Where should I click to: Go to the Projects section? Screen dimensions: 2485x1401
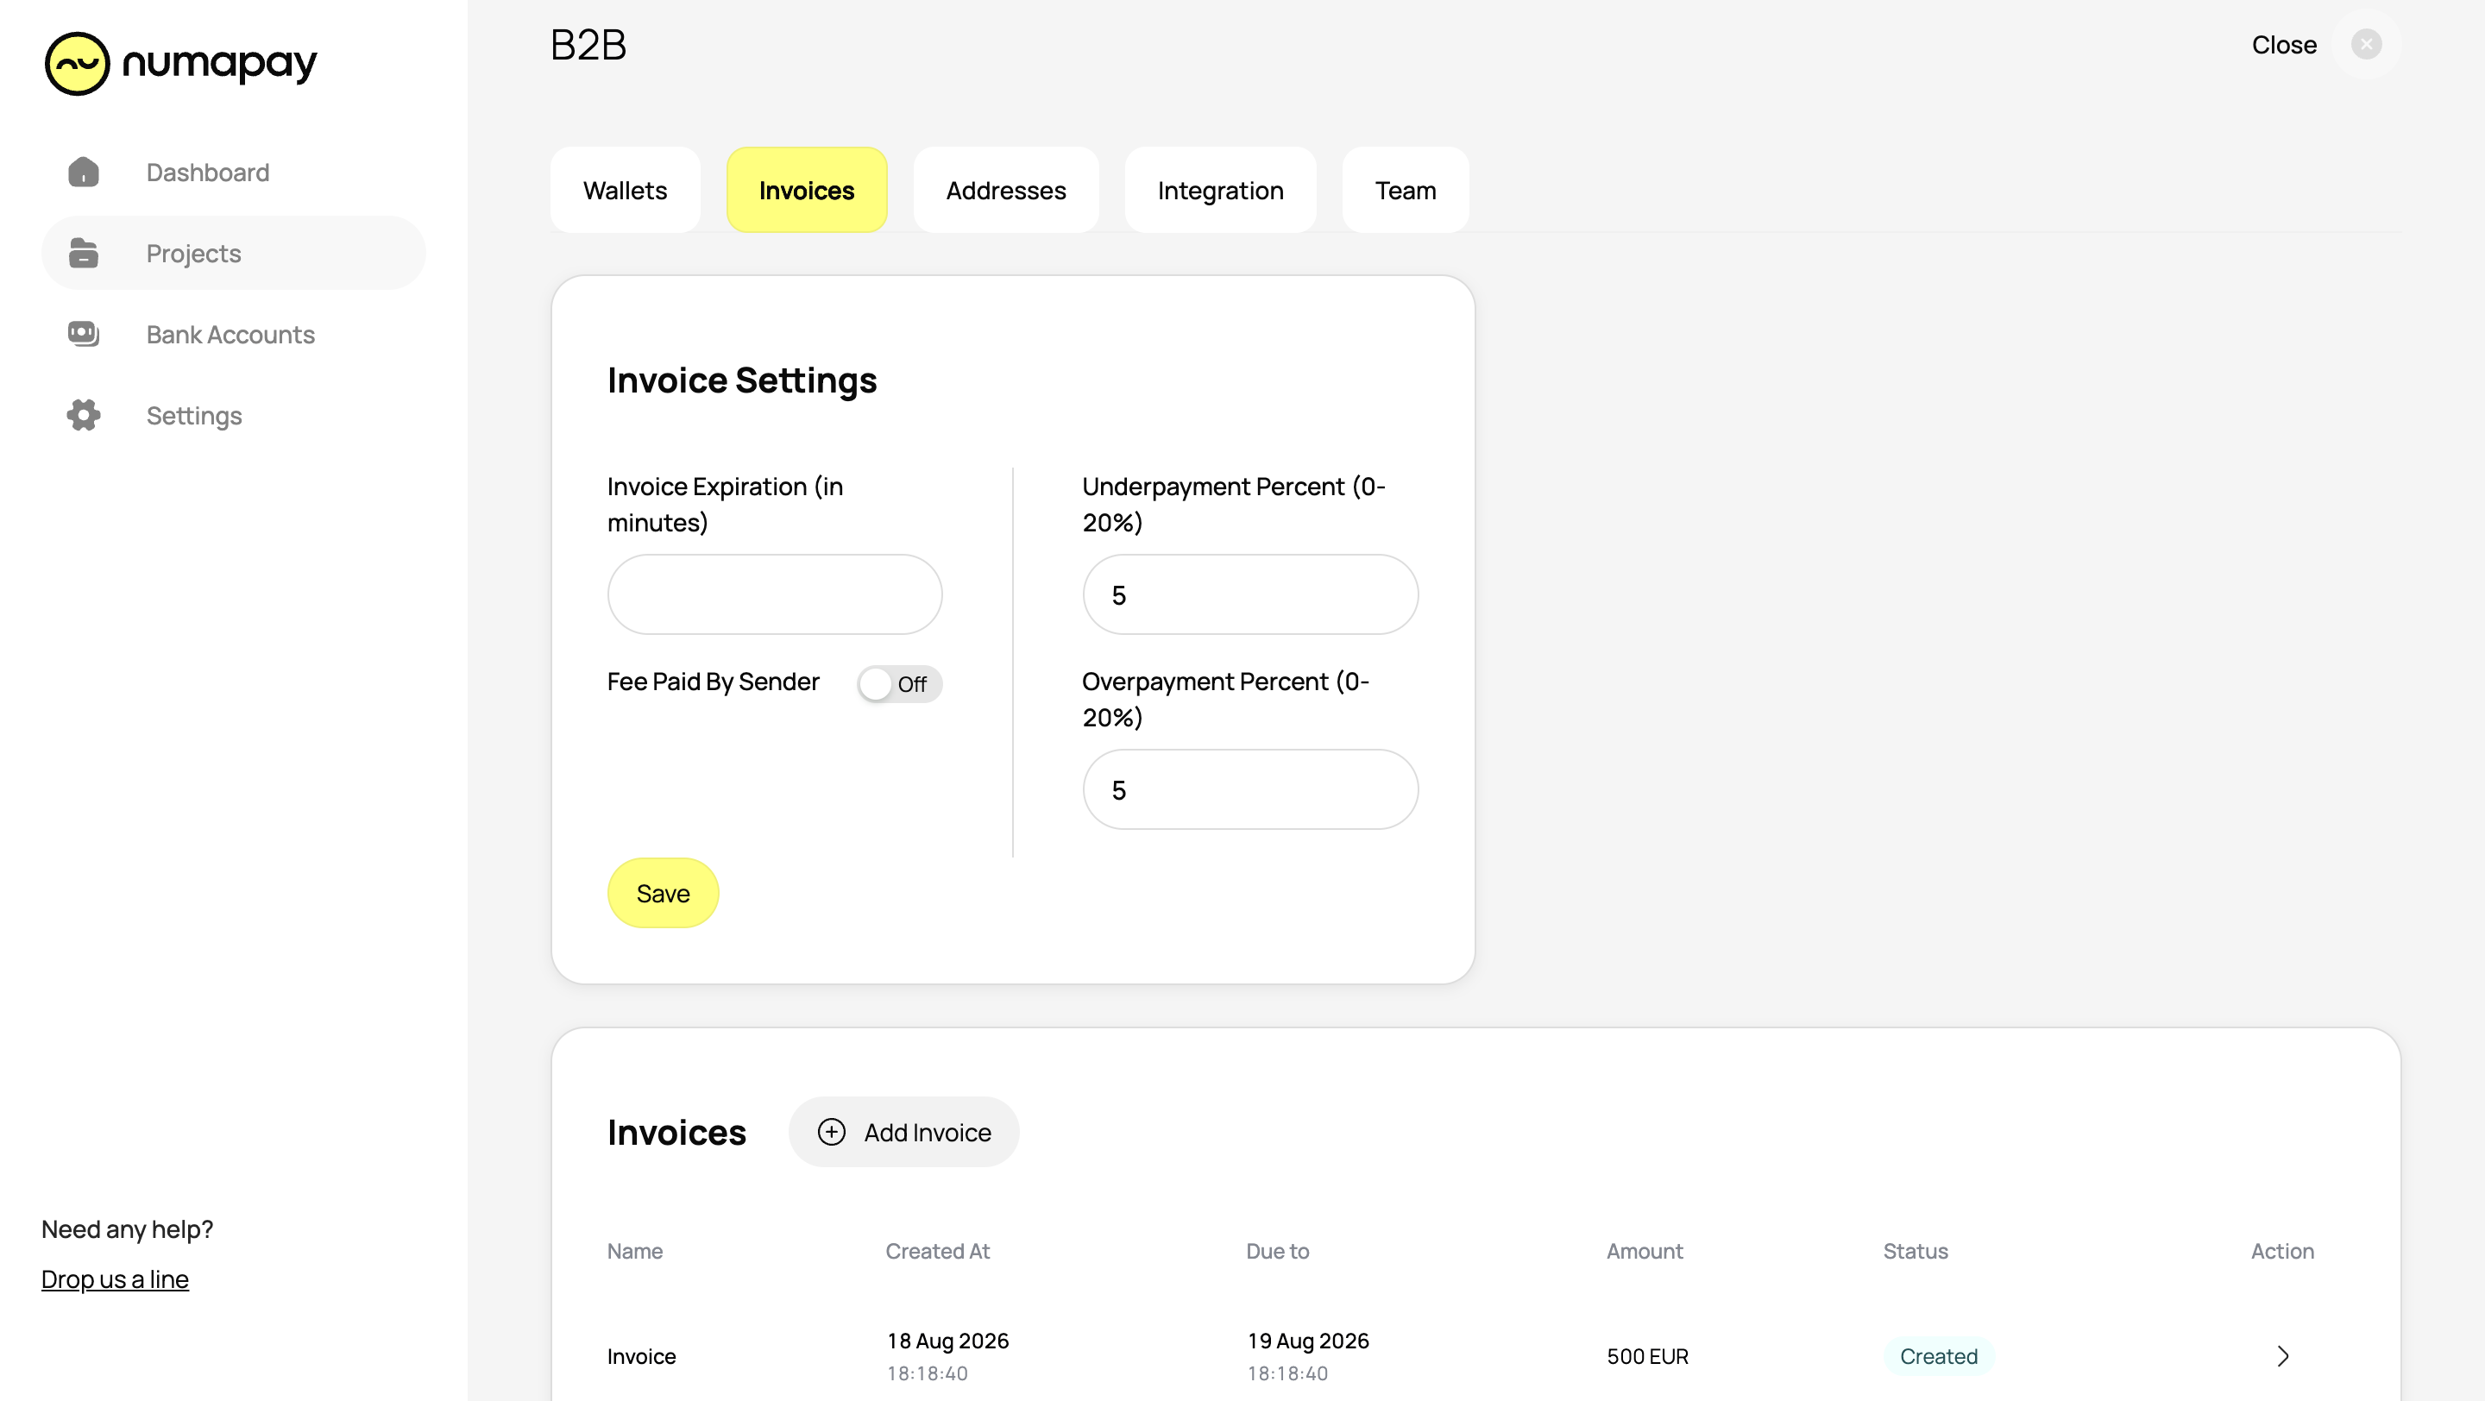[232, 253]
